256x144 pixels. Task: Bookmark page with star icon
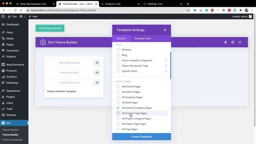(x=188, y=10)
